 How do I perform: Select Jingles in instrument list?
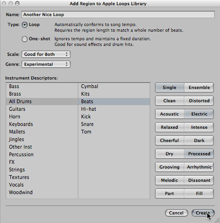(42, 139)
